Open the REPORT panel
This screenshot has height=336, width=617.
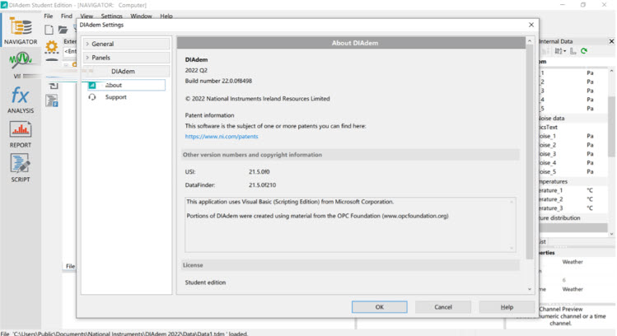[20, 133]
